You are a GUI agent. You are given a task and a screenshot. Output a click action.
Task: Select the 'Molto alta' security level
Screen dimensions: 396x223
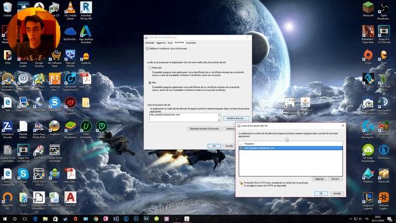[x=150, y=68]
